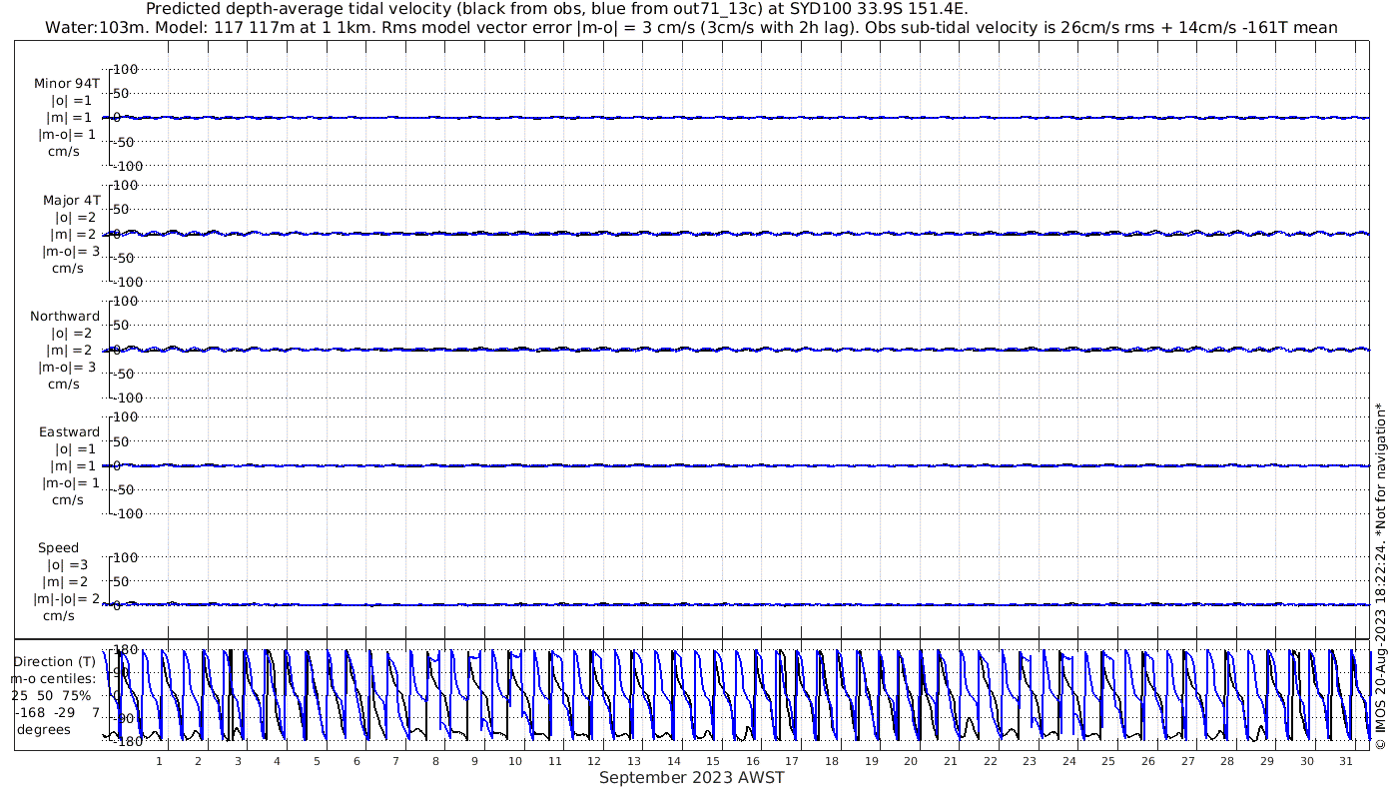This screenshot has width=1398, height=799.
Task: Click the 'm-o centiles:' label
Action: (54, 679)
